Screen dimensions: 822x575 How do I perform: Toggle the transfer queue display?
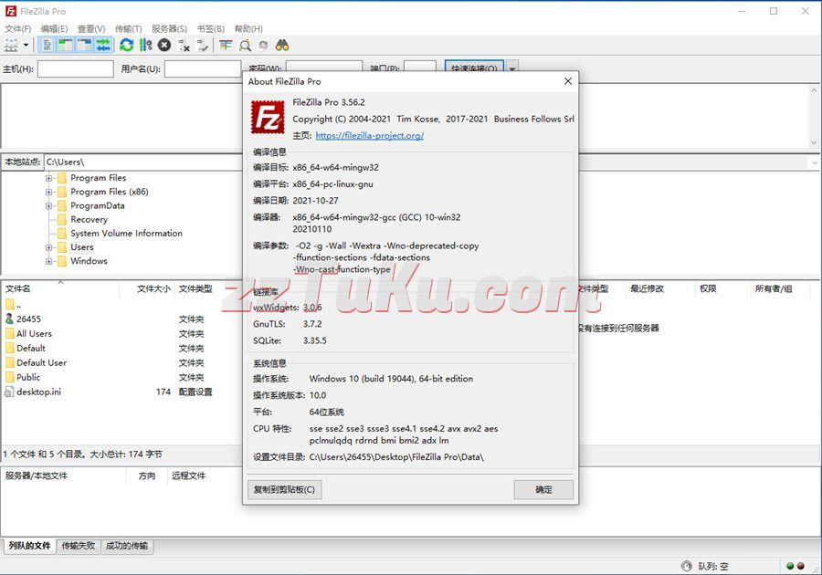(x=103, y=45)
